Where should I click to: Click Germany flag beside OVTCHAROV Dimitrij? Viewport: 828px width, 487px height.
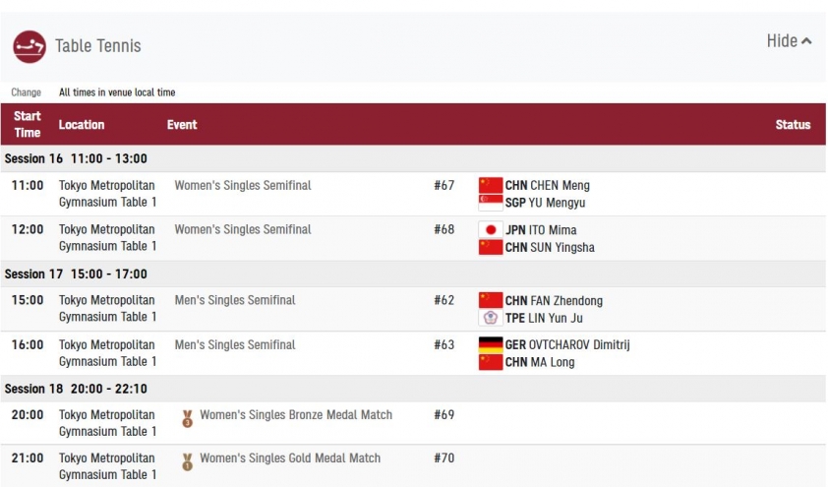pyautogui.click(x=491, y=345)
